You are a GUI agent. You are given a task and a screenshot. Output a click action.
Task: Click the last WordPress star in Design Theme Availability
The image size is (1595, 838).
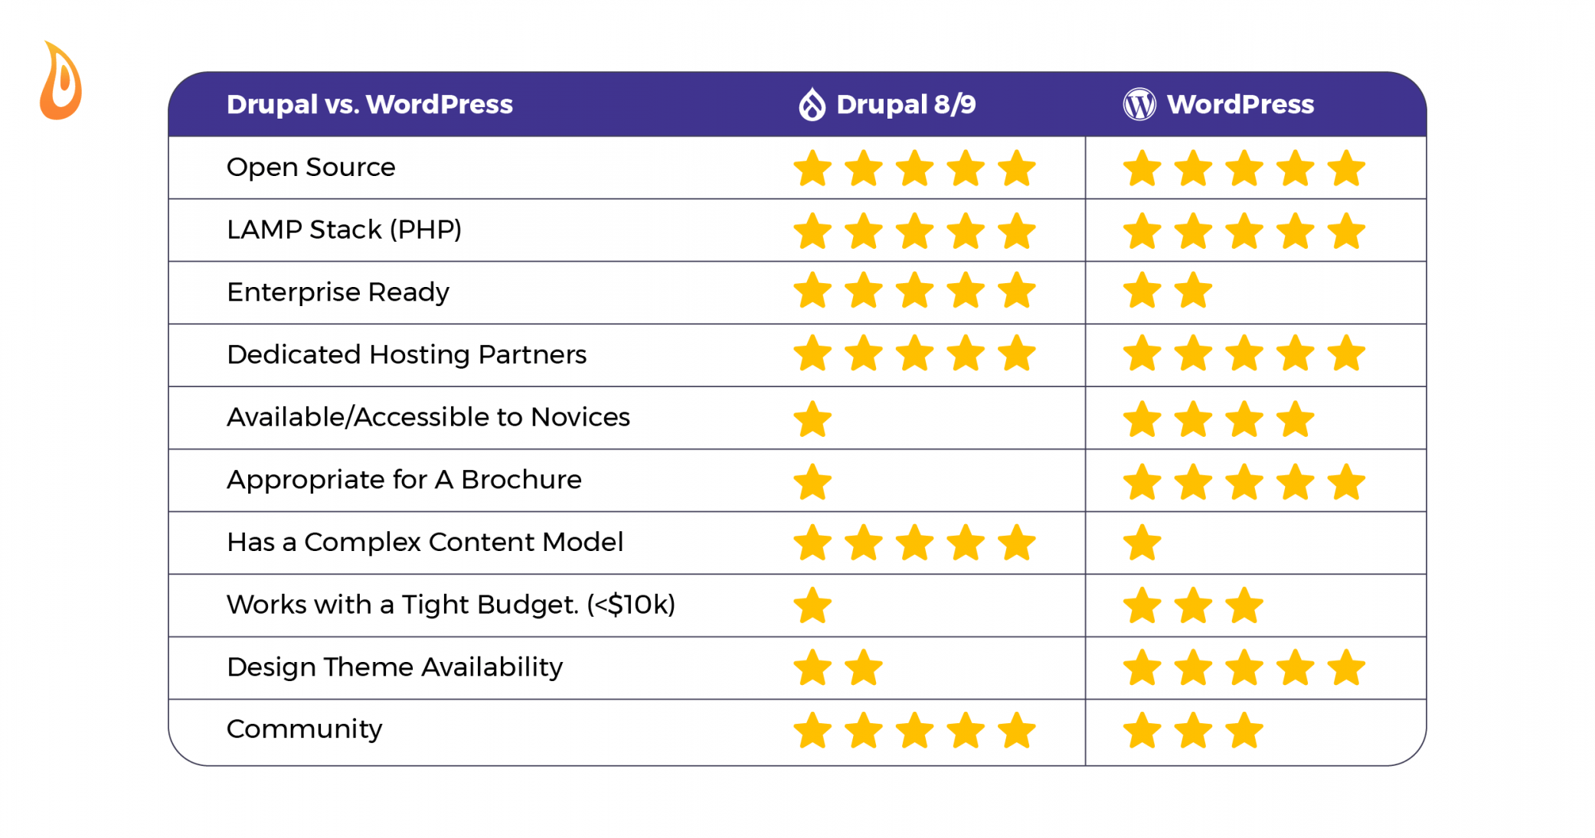(1346, 667)
